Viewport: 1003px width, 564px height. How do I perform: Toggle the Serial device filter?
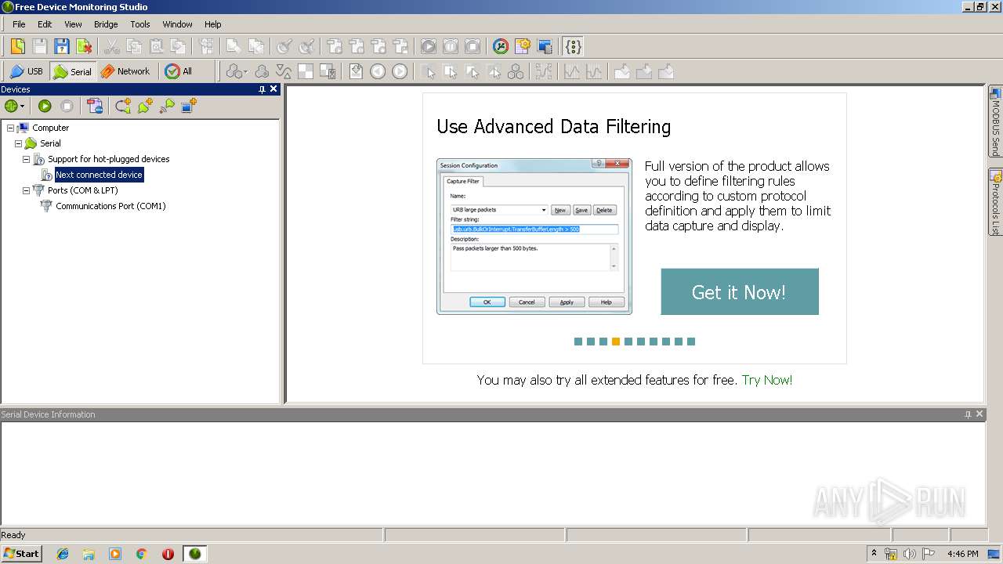pyautogui.click(x=72, y=71)
